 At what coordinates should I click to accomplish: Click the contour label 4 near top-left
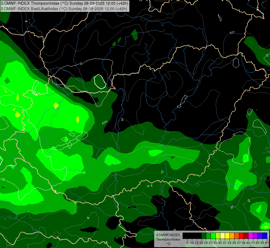26,21
